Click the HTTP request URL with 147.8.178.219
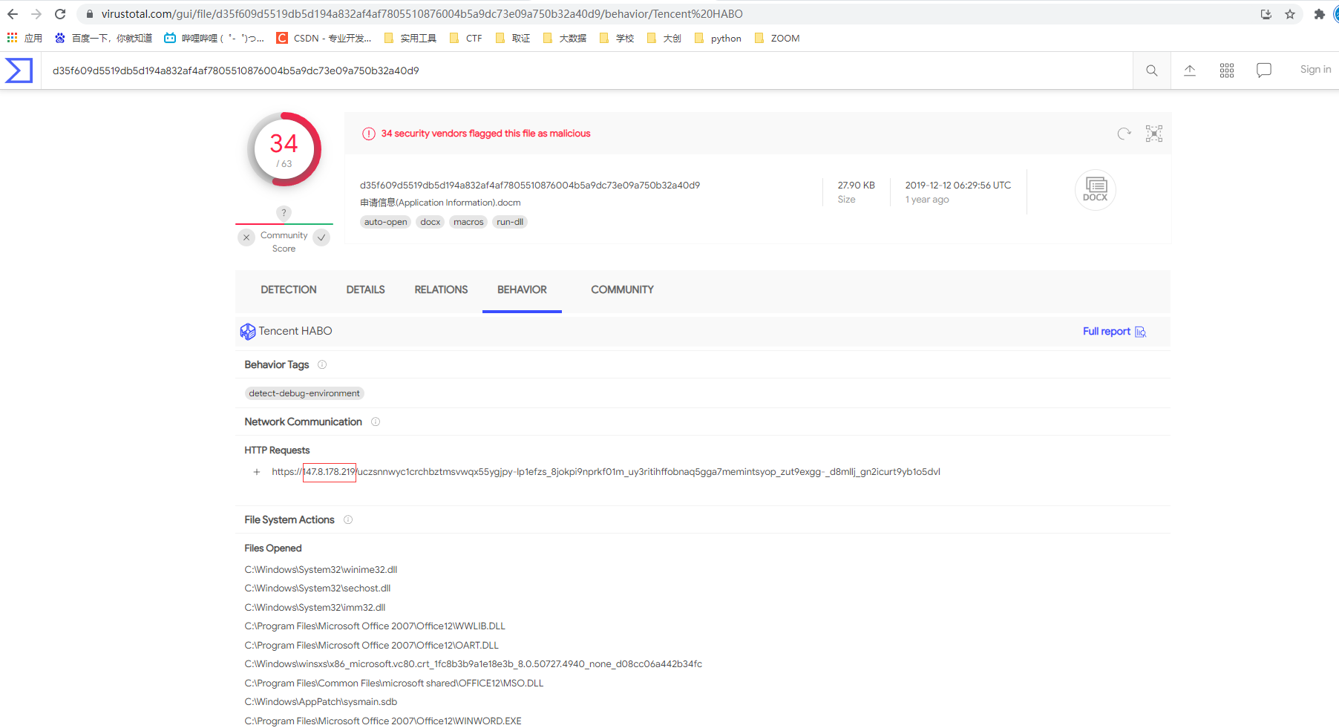This screenshot has width=1339, height=728. coord(606,472)
